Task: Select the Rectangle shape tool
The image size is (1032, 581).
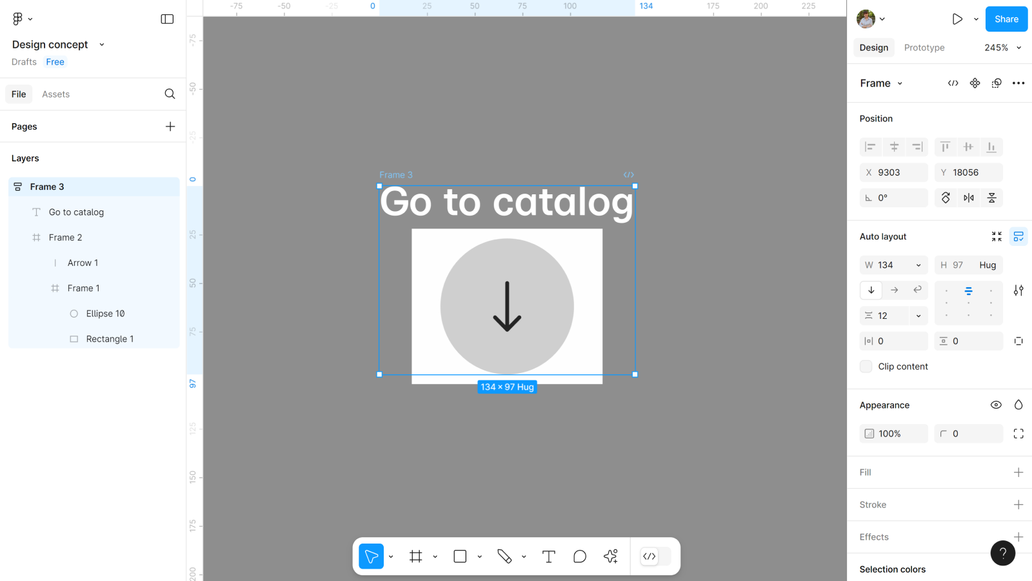Action: coord(460,556)
